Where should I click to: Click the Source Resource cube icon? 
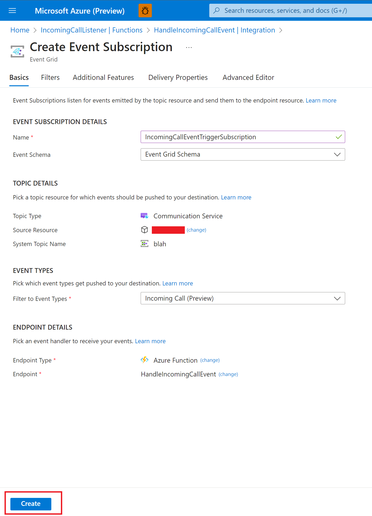click(144, 230)
